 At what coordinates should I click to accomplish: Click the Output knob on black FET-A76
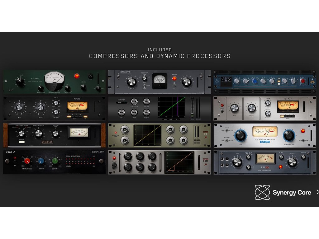(x=41, y=108)
